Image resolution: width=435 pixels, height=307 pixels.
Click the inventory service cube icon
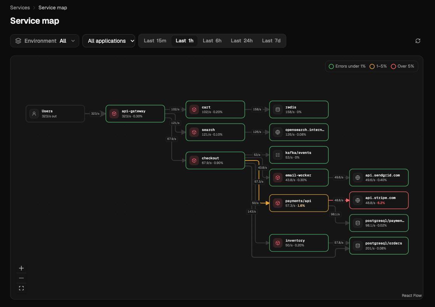[x=278, y=243]
